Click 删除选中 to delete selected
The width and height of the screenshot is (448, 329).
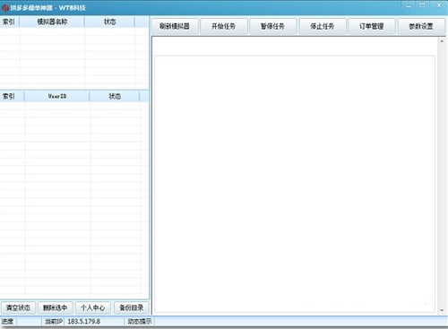(x=56, y=307)
